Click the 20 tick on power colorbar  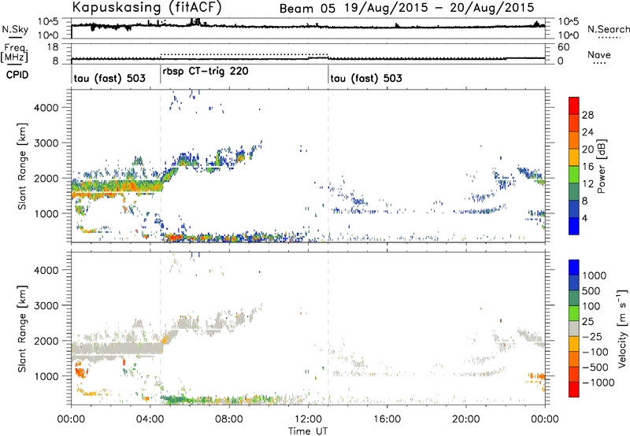coord(587,150)
